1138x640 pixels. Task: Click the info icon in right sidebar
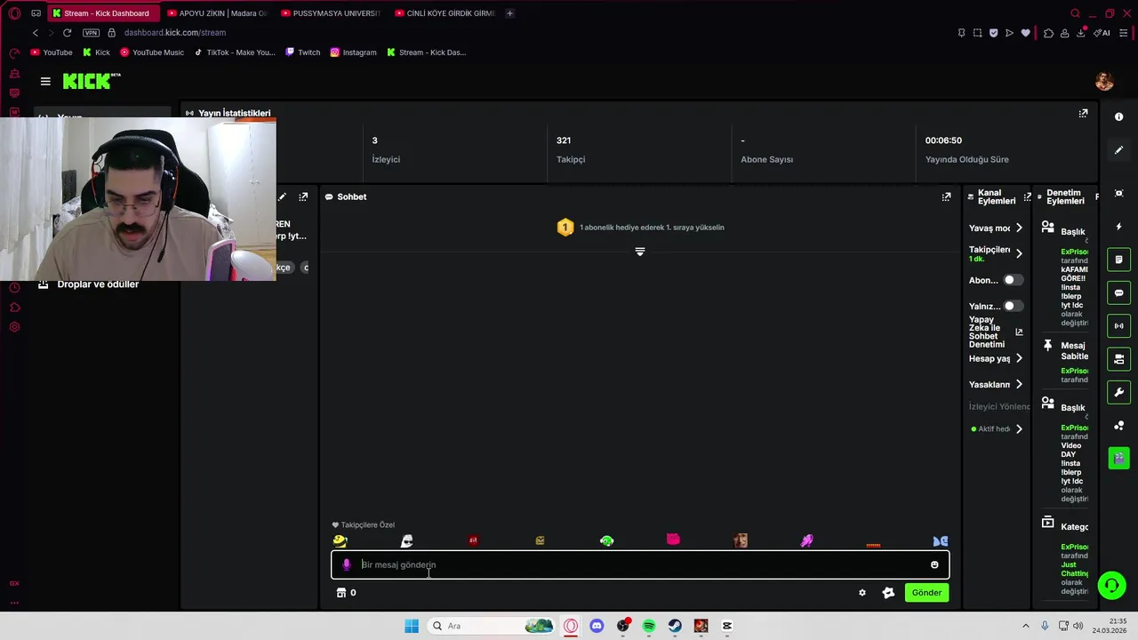tap(1118, 117)
